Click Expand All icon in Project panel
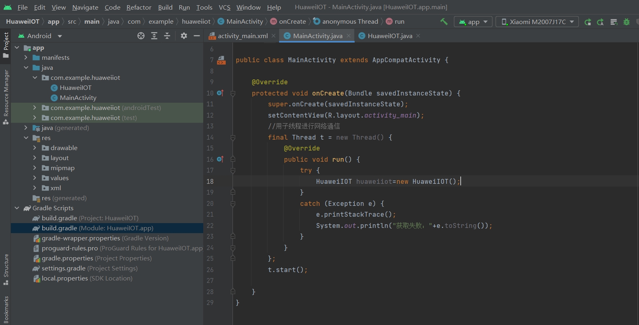This screenshot has height=325, width=639. pos(154,36)
